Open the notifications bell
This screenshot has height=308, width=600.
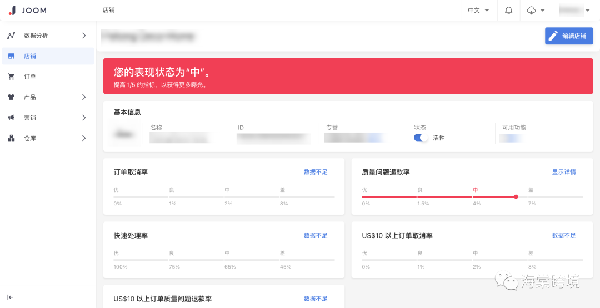tap(508, 11)
